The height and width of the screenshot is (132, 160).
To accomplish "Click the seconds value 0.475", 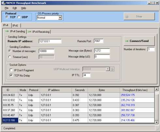I will click(76, 120).
